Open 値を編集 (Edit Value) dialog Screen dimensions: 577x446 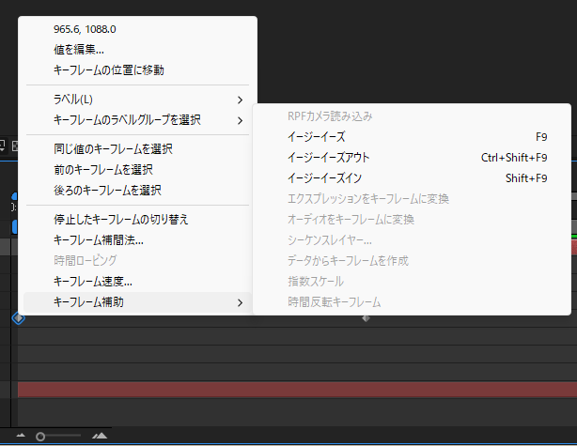click(79, 50)
